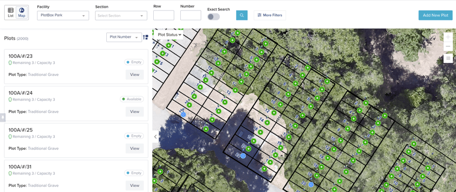Collapse the plots side panel arrow
Viewport: 456px width, 192px height.
pos(155,136)
